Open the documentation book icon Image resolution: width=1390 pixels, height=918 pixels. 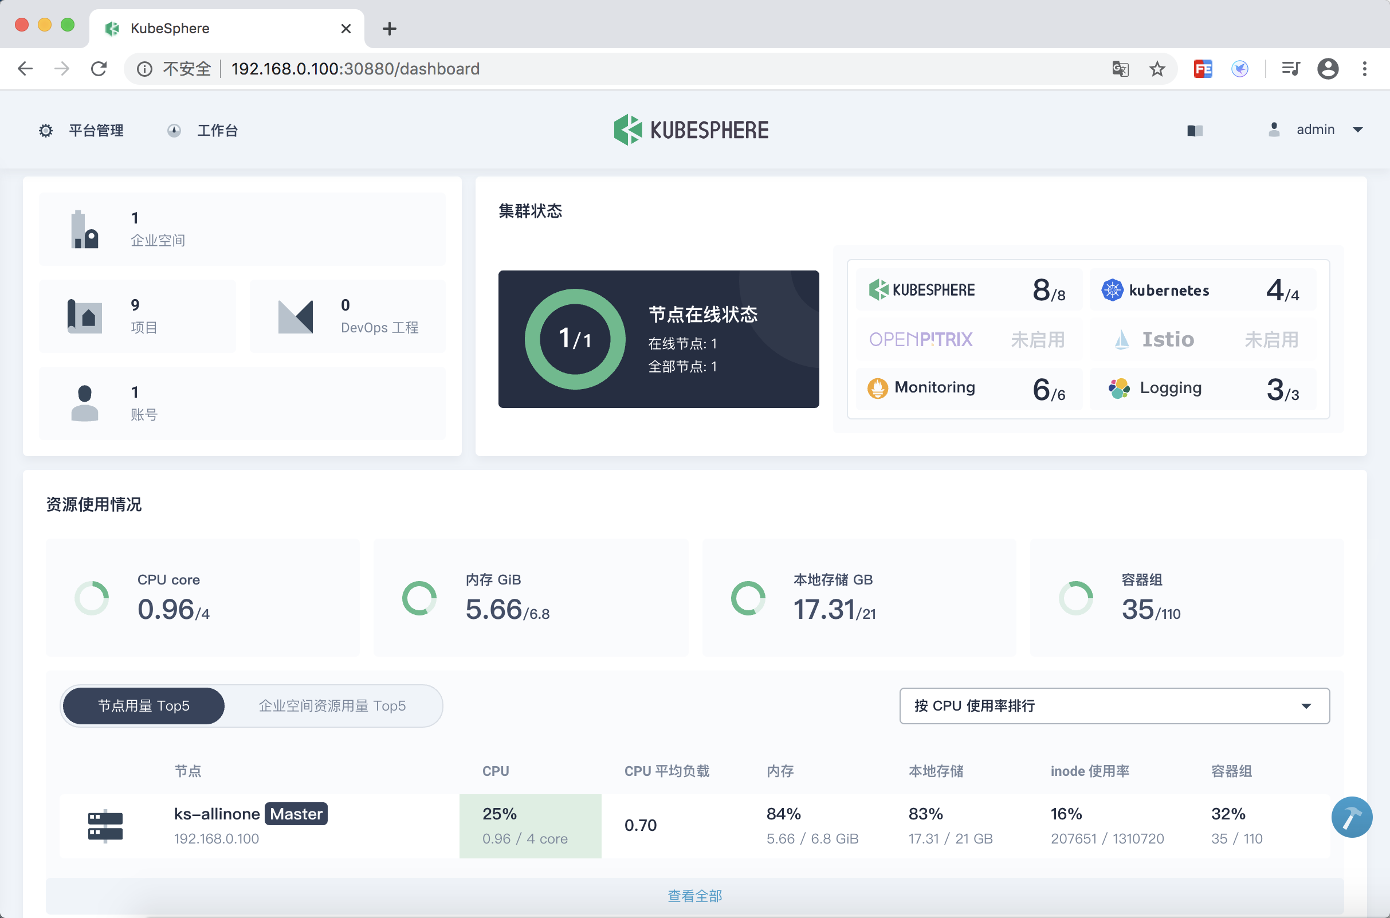[x=1195, y=130]
